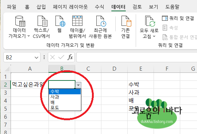Viewport: 197px width, 134px height.
Task: Expand the 모두 새로 고침 arrow
Action: (x=154, y=36)
